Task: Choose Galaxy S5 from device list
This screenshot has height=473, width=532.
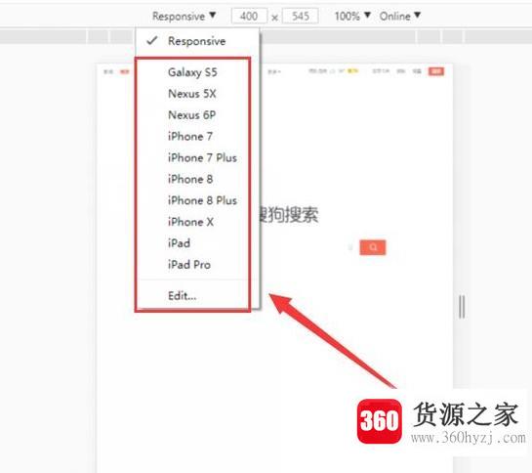Action: pos(192,72)
